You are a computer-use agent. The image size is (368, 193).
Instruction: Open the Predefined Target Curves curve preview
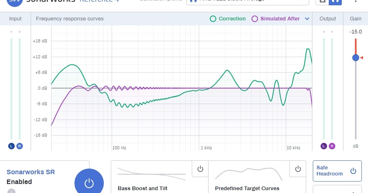click(x=249, y=174)
